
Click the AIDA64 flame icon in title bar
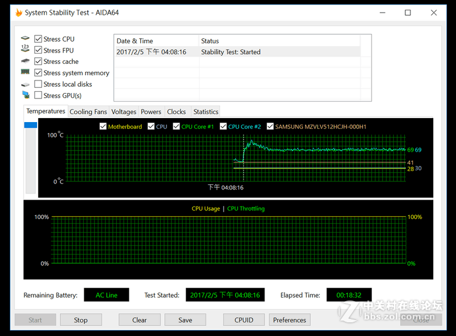tap(19, 13)
